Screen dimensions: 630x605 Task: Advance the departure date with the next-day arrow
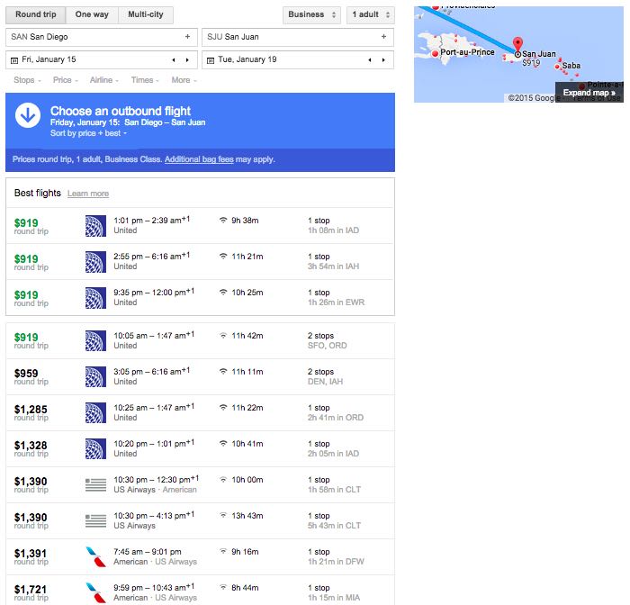(187, 60)
